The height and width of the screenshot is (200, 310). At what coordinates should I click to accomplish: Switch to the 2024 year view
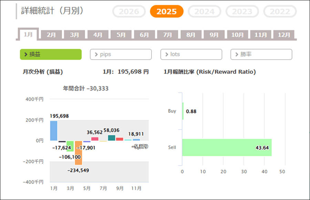[x=205, y=12]
